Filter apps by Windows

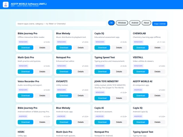point(122,23)
